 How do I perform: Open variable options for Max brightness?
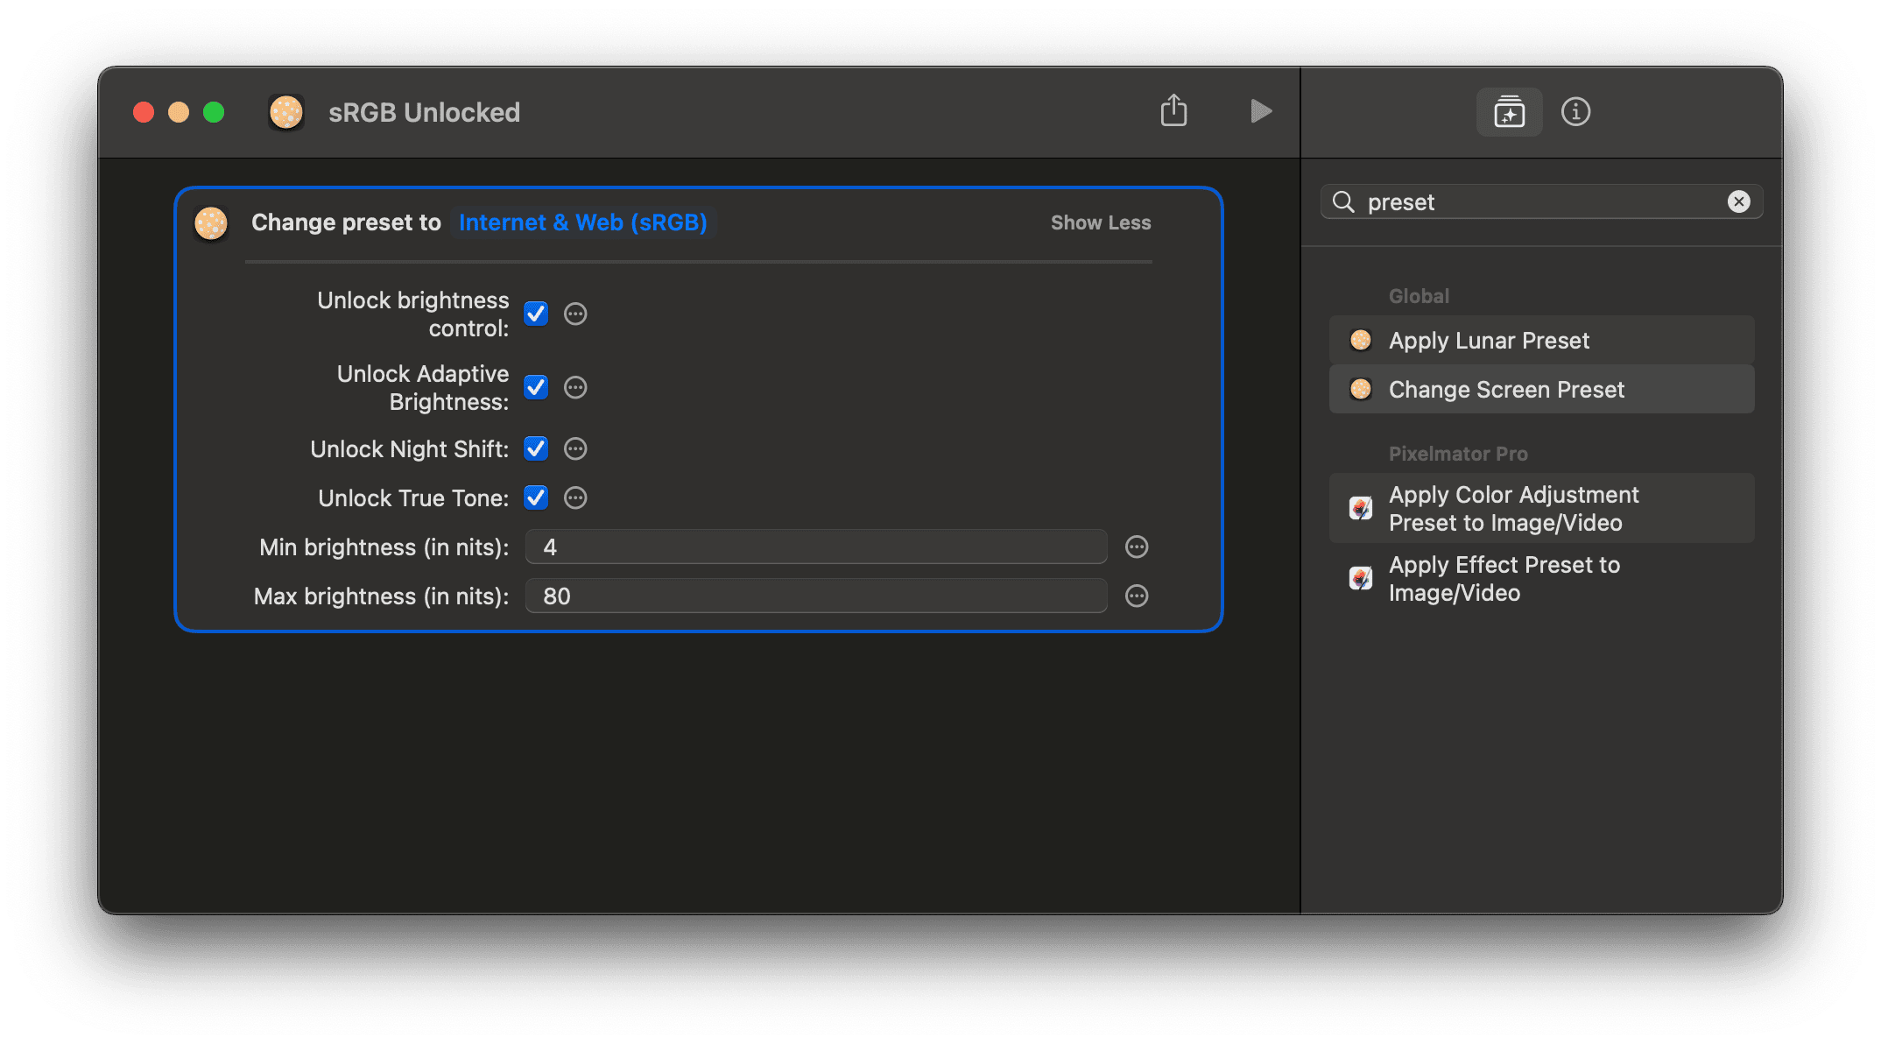[1137, 596]
